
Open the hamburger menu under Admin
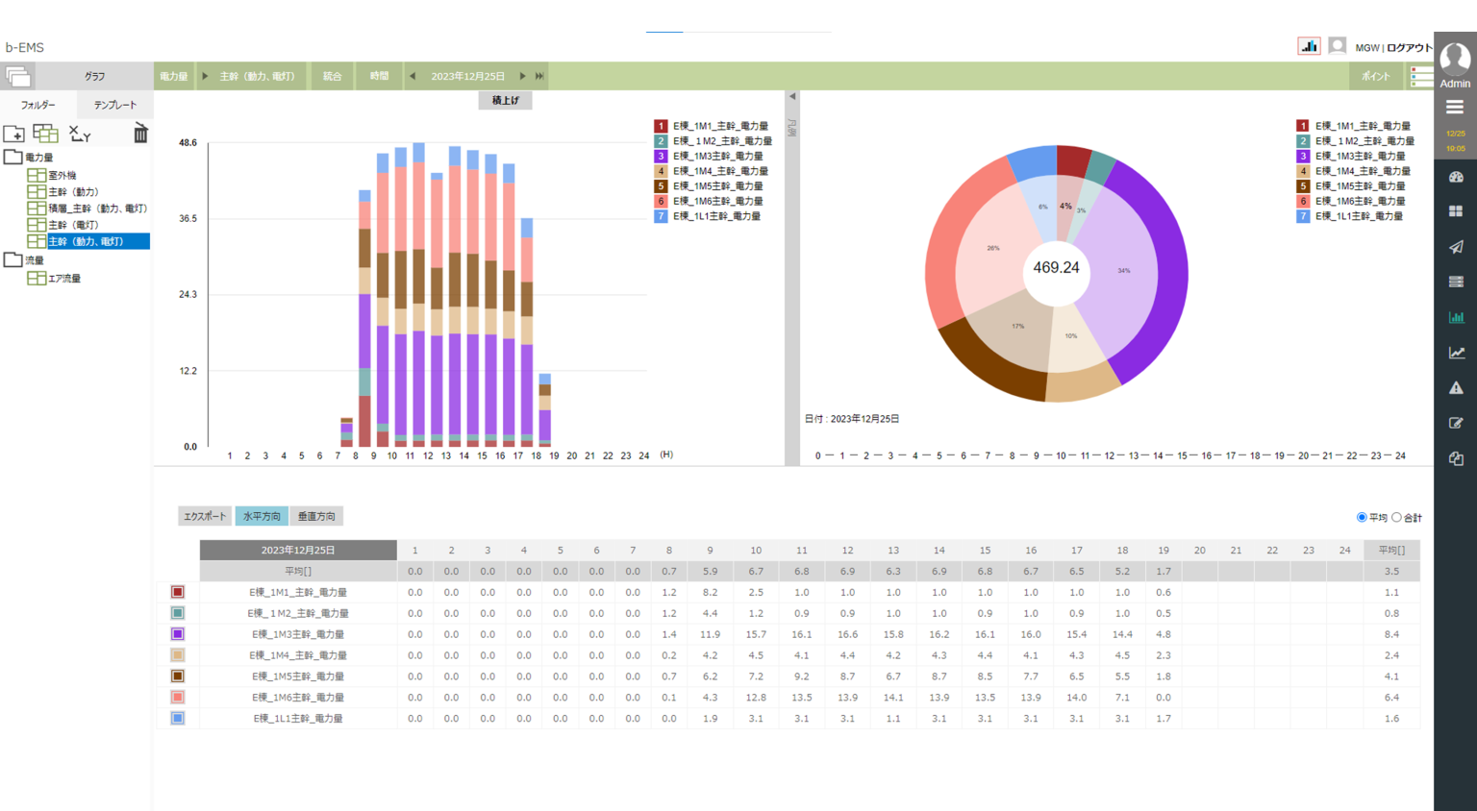tap(1455, 107)
